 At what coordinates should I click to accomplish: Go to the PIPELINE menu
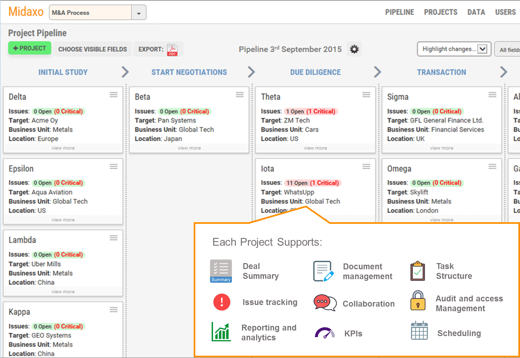pos(399,12)
